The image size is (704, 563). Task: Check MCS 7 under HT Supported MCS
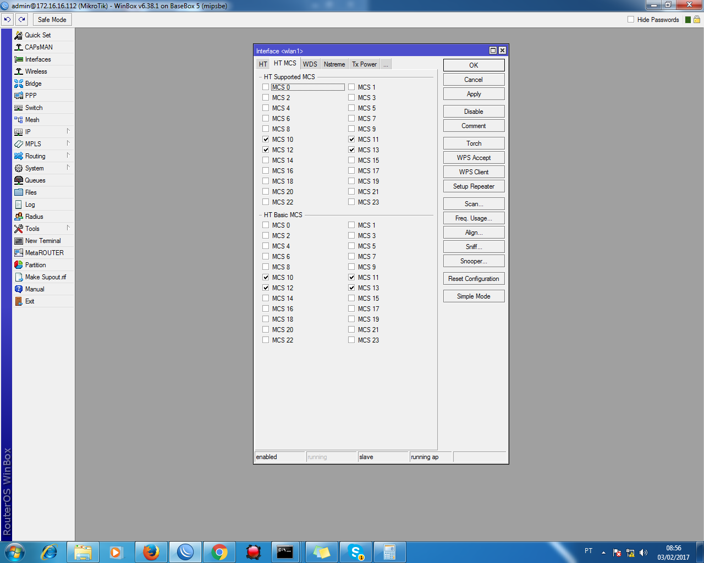tap(352, 119)
